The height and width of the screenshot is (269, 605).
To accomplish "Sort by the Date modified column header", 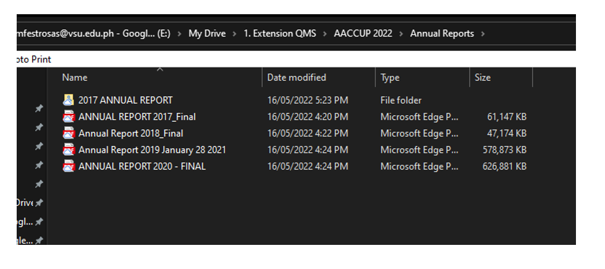I will point(297,78).
